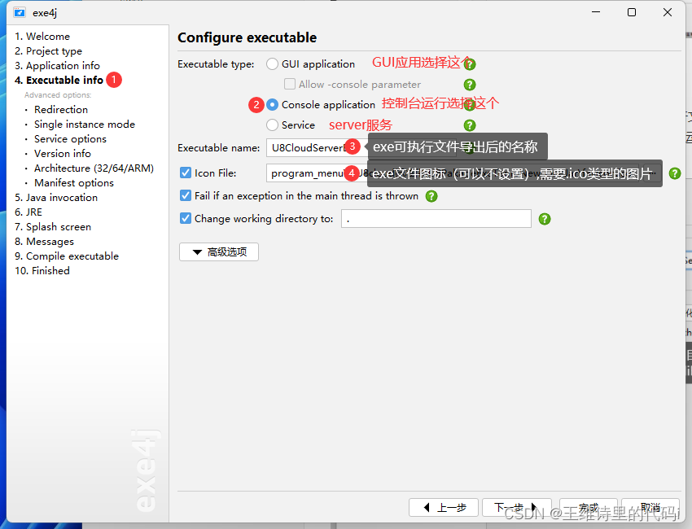Close the exe4j window
The image size is (692, 529).
click(668, 12)
